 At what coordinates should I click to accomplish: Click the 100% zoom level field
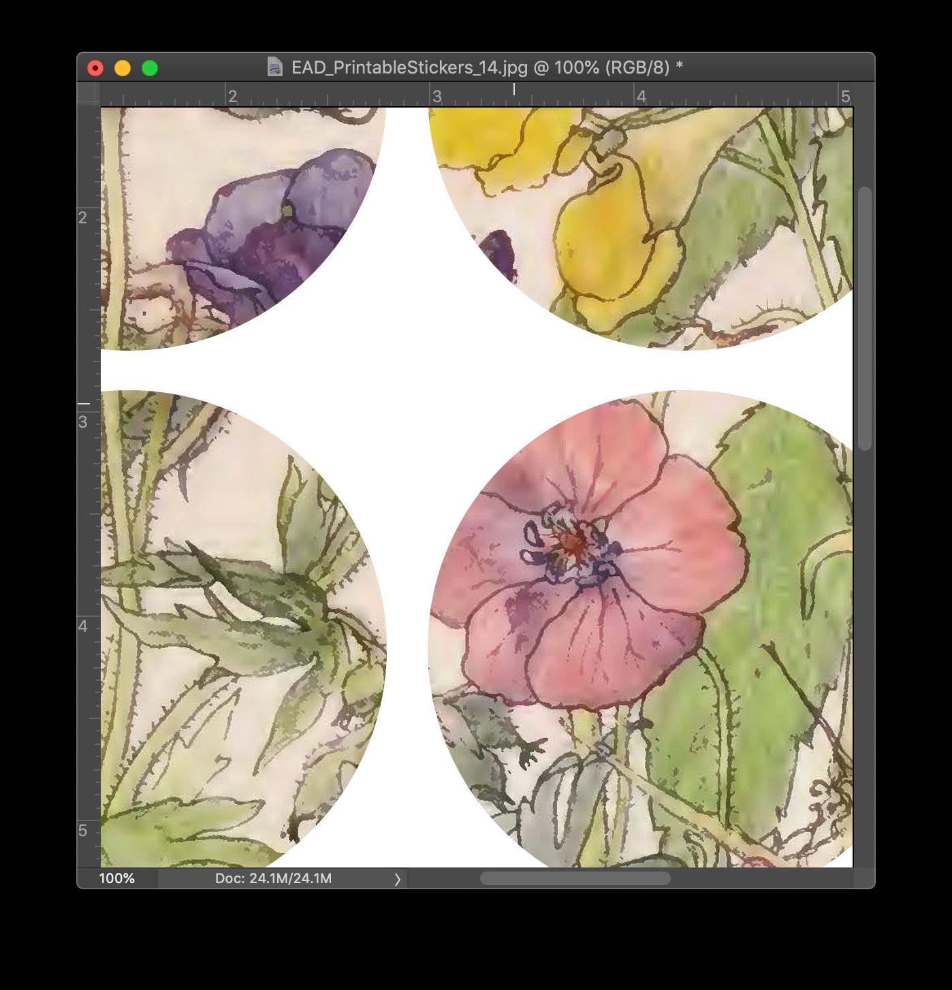click(117, 878)
